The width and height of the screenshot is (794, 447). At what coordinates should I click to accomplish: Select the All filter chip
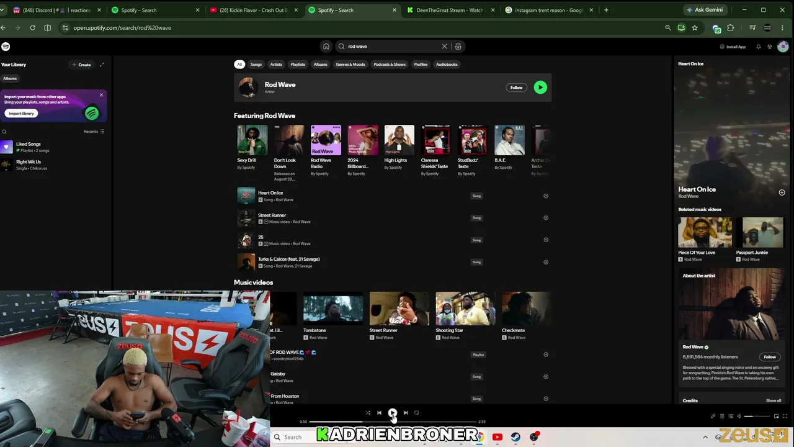point(239,65)
